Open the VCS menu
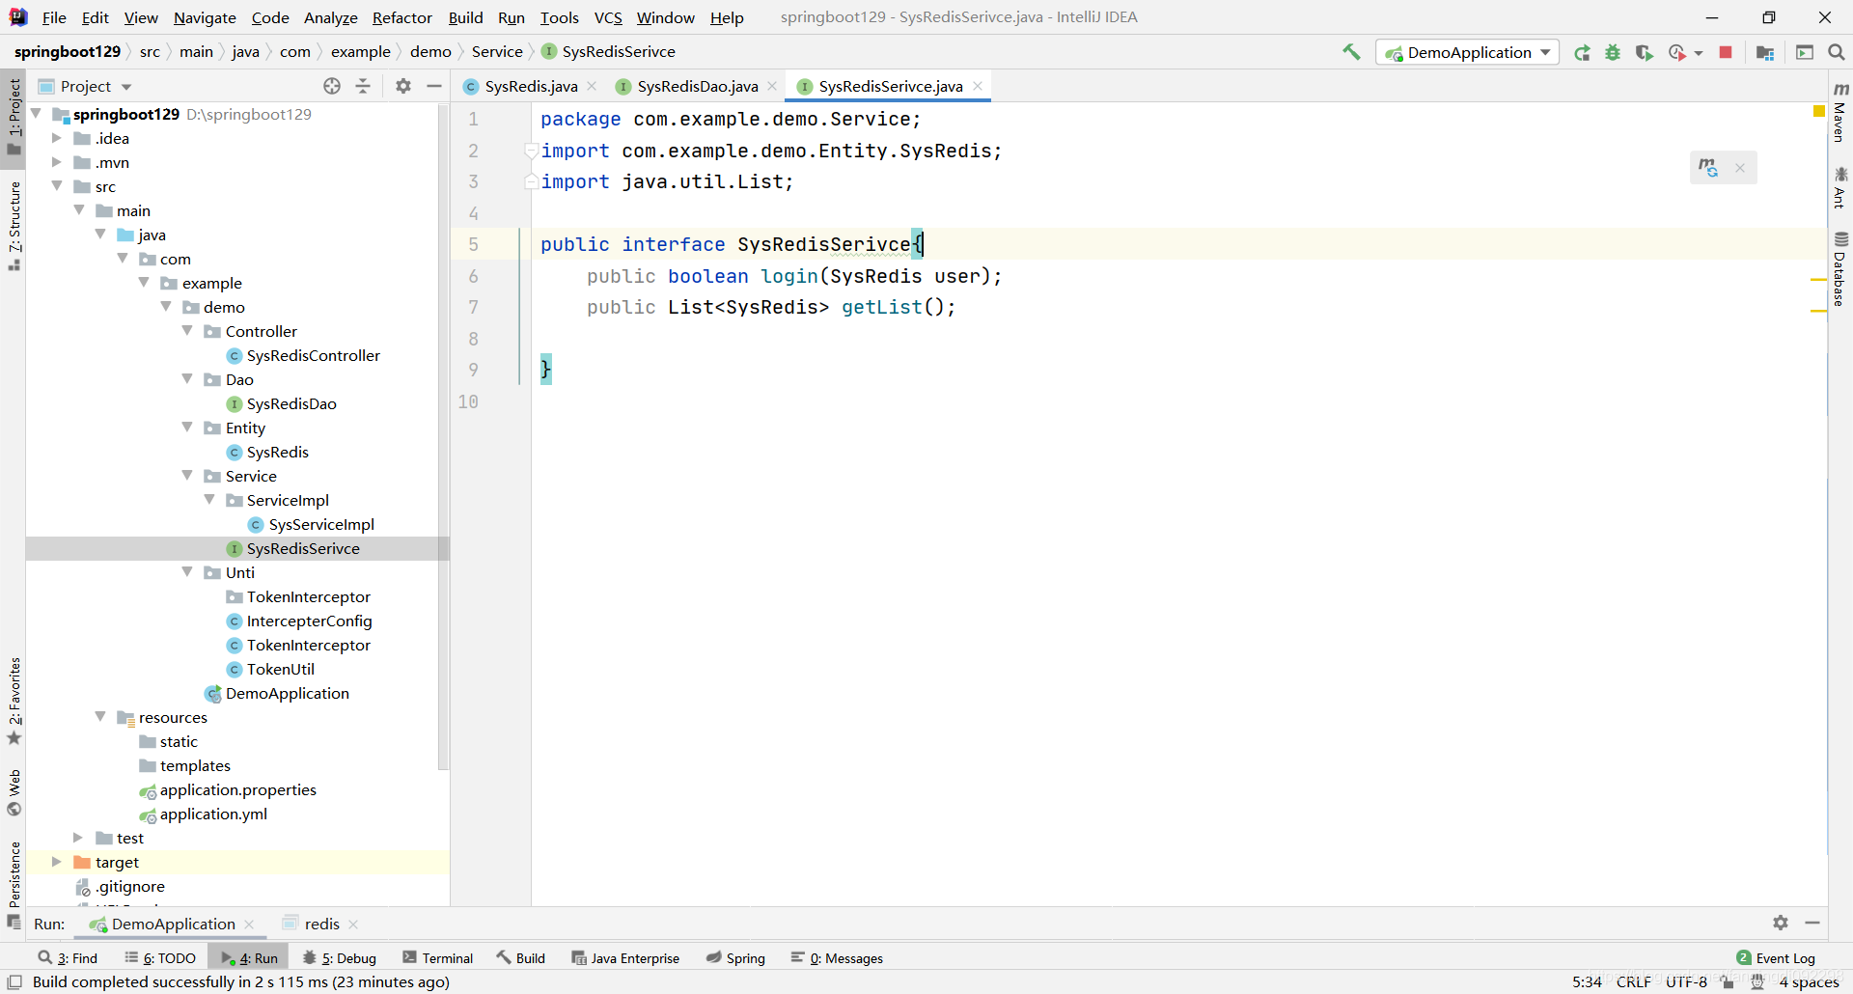The image size is (1853, 994). click(608, 17)
